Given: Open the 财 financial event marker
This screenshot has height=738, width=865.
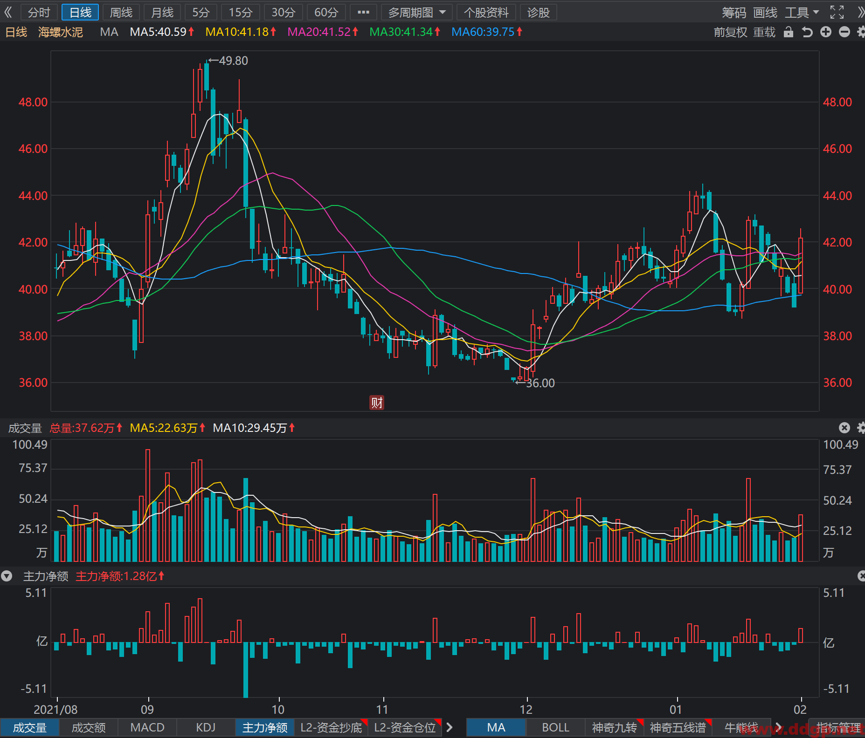Looking at the screenshot, I should (x=377, y=403).
